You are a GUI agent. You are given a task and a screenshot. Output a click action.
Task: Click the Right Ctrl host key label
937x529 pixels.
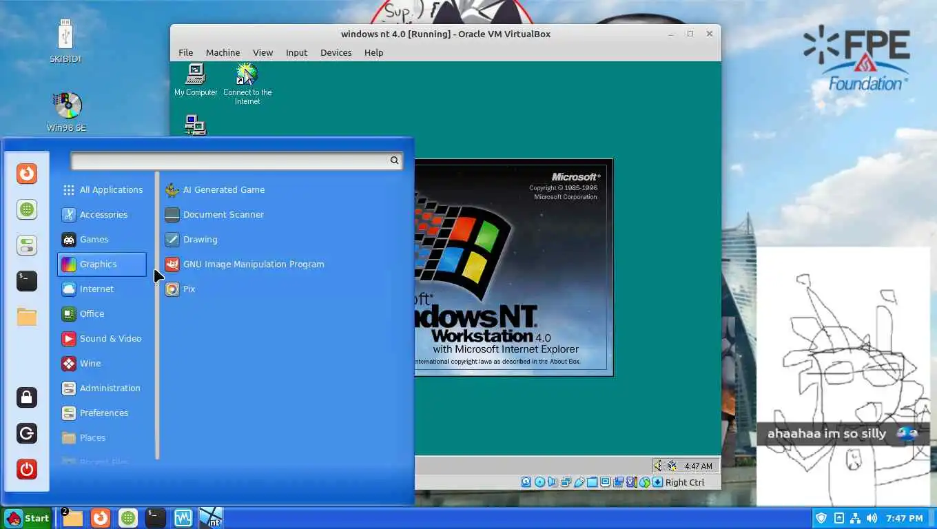click(685, 482)
